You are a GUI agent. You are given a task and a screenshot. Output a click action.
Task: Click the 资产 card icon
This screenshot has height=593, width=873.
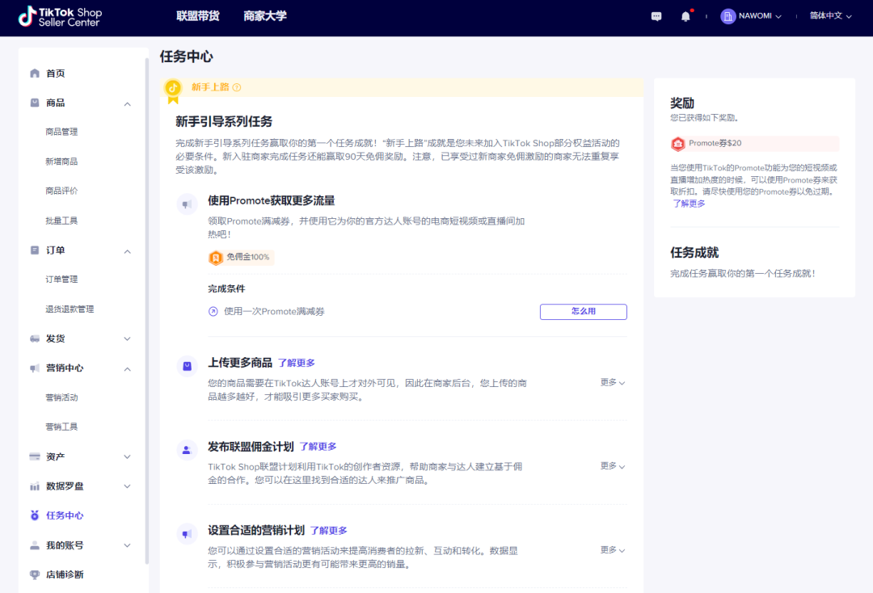pyautogui.click(x=35, y=456)
